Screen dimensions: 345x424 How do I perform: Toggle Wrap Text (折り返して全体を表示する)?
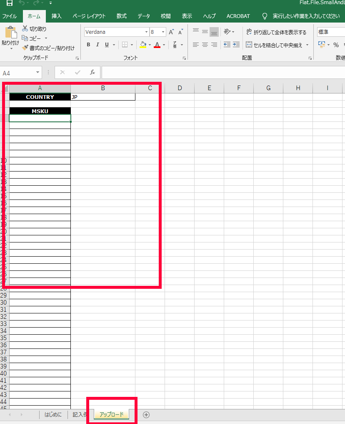(276, 32)
